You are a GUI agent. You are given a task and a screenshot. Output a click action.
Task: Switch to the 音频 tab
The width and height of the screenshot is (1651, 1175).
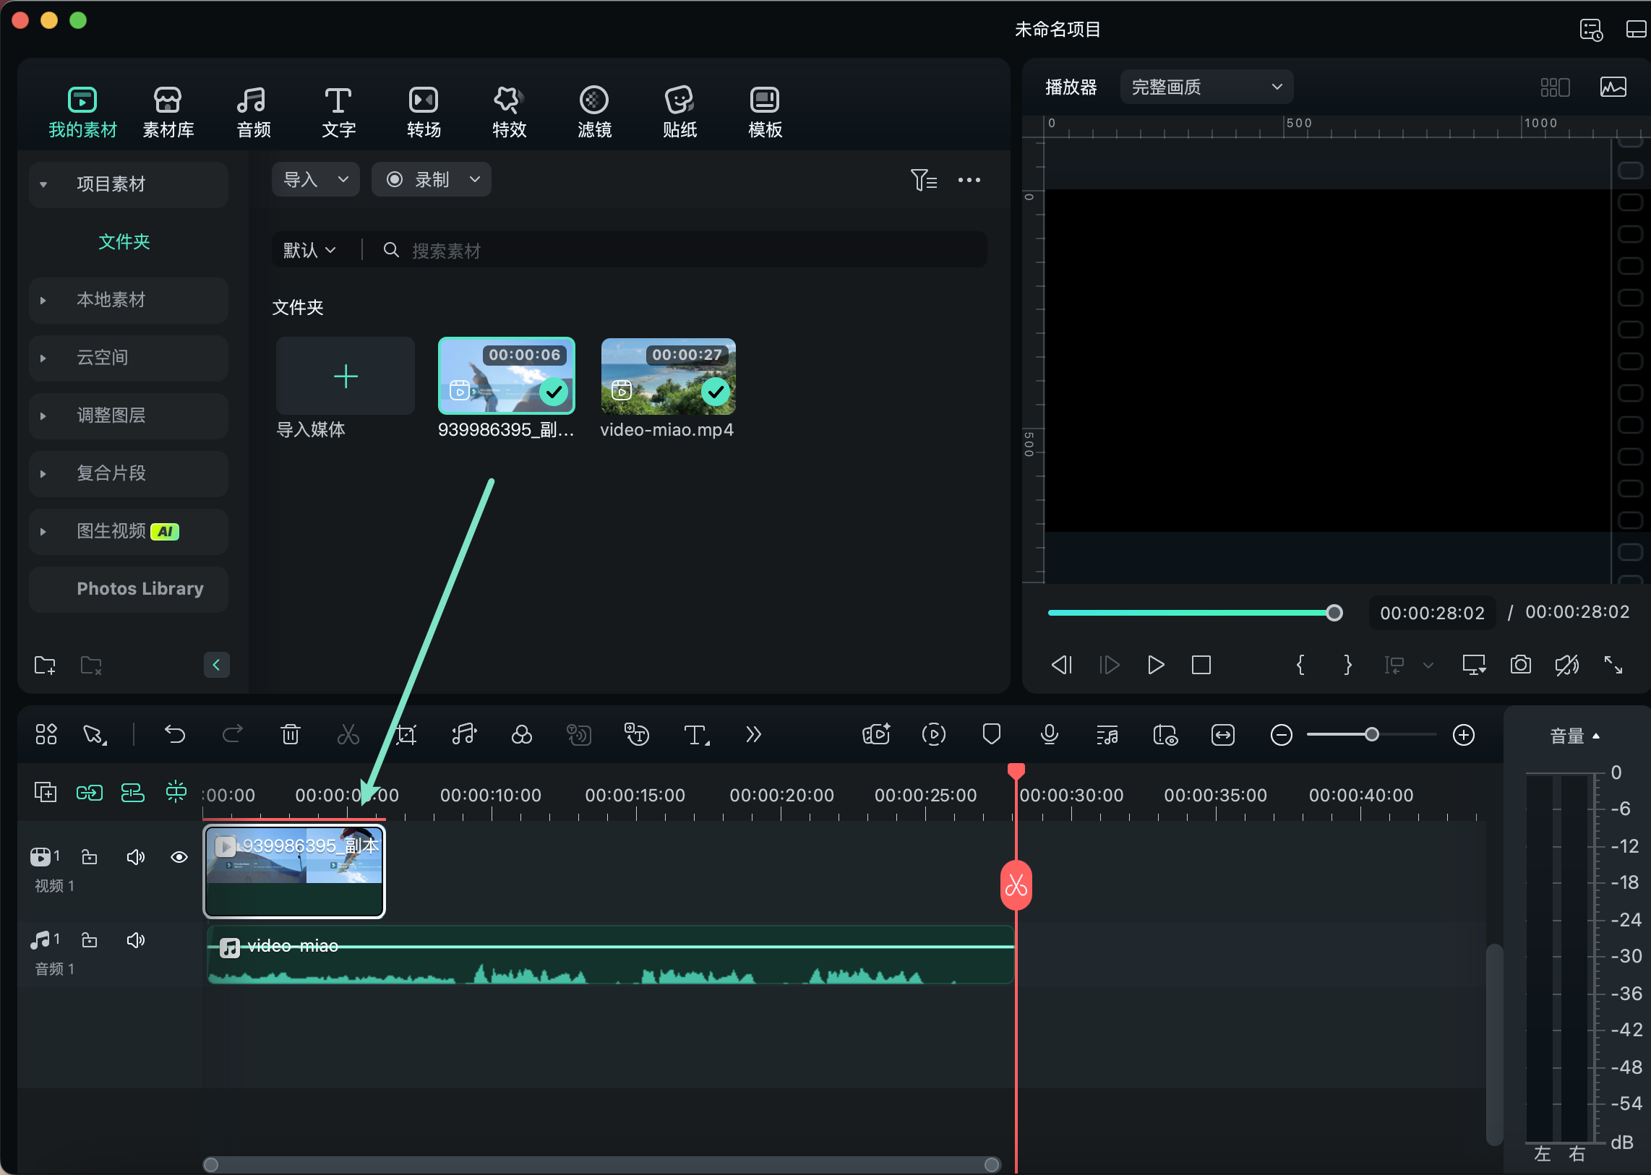[252, 110]
